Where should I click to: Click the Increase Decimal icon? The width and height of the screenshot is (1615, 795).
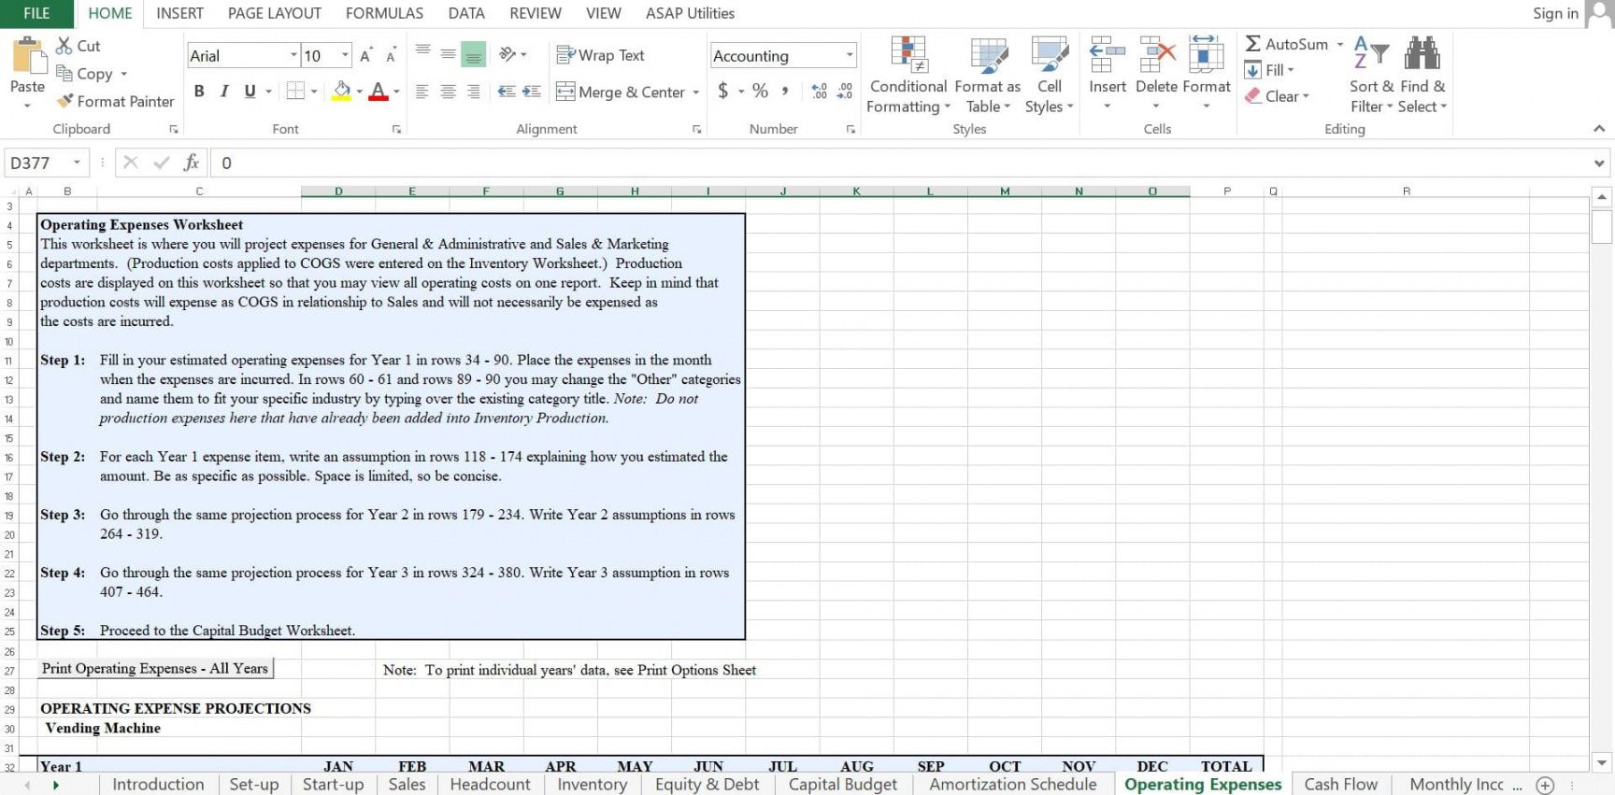click(819, 92)
